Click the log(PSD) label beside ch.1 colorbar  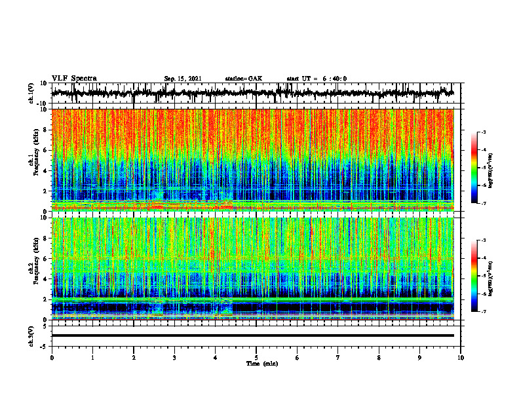pos(490,170)
